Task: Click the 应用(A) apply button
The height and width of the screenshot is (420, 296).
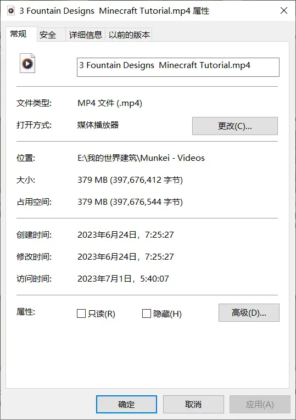Action: tap(260, 404)
